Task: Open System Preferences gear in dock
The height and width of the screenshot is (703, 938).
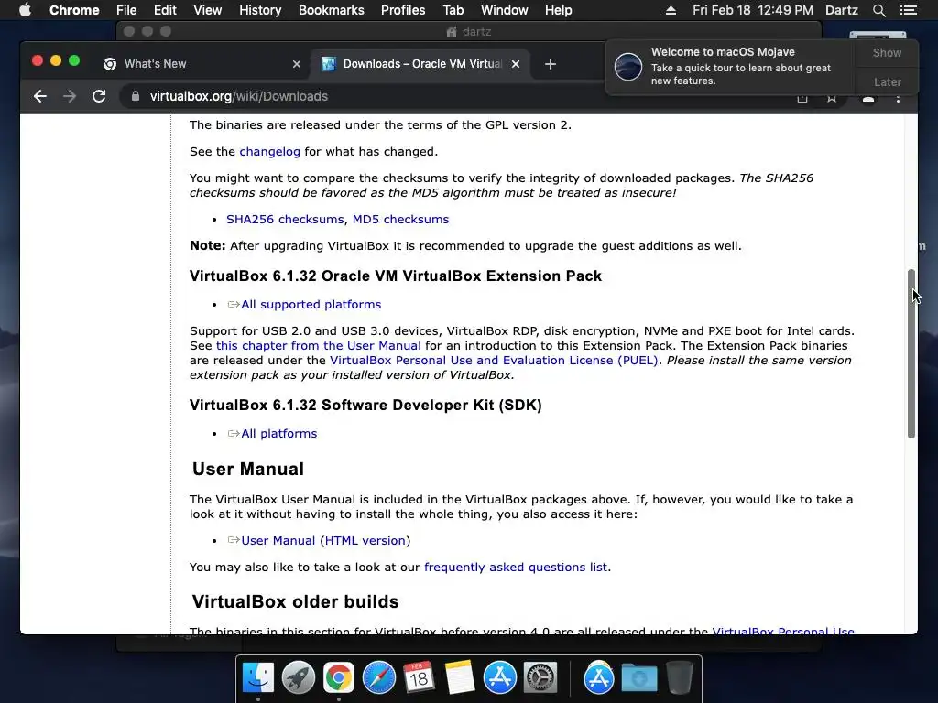Action: click(540, 678)
